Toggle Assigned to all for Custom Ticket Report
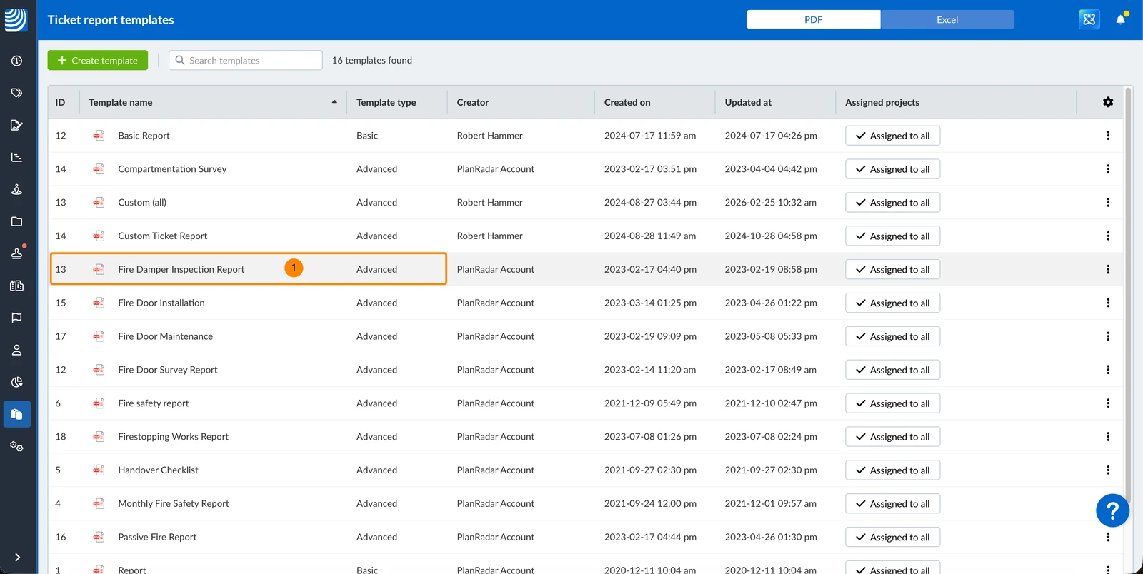The image size is (1143, 574). tap(892, 236)
